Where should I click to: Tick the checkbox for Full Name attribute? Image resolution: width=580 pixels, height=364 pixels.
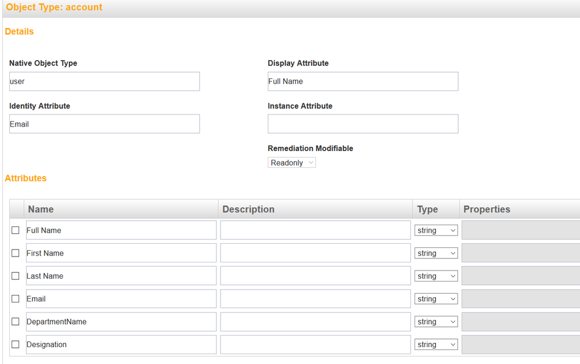click(x=16, y=230)
